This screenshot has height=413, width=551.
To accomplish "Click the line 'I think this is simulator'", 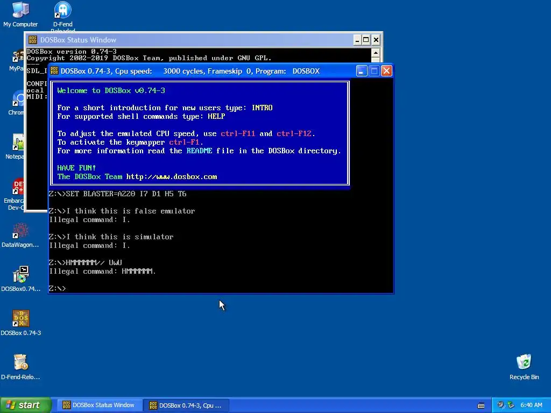I will (111, 237).
